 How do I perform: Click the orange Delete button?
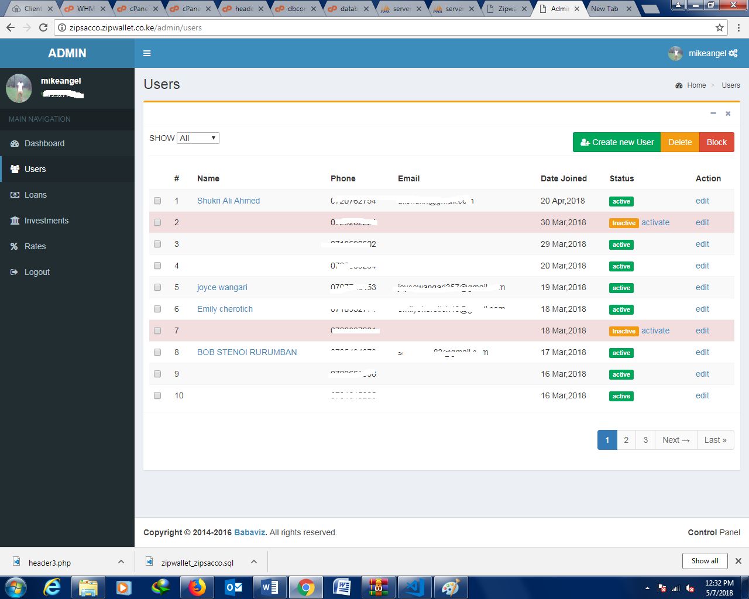[x=680, y=142]
